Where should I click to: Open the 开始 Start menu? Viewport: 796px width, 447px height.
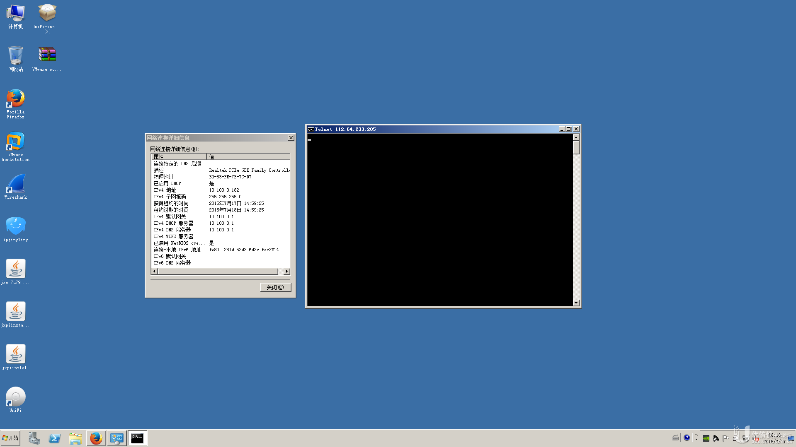pos(10,438)
